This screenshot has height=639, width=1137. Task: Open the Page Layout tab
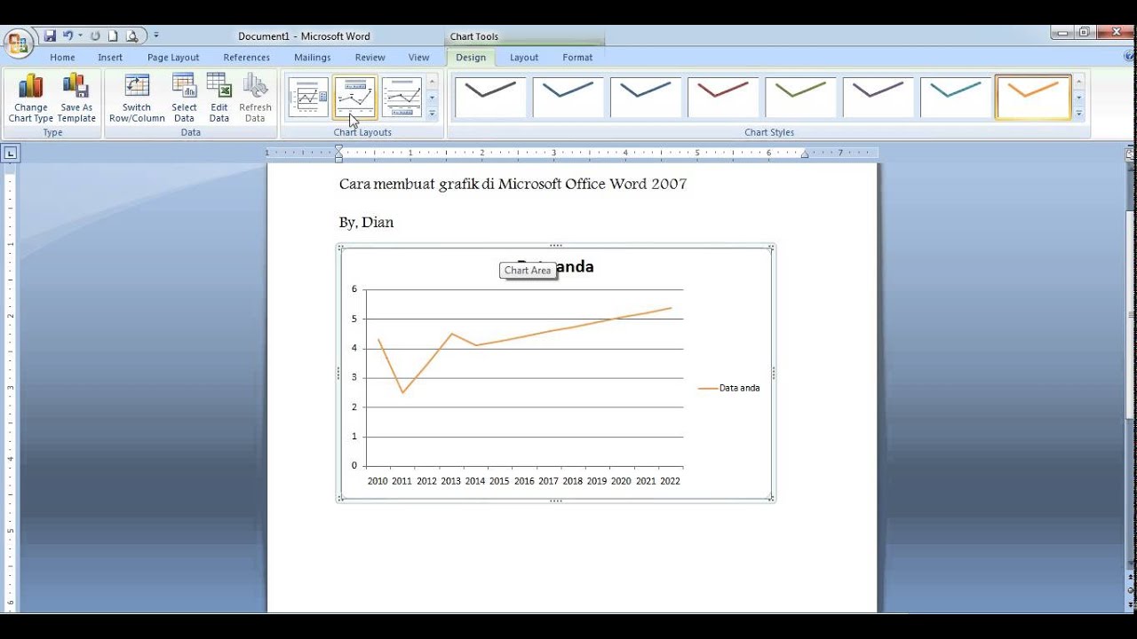tap(173, 58)
